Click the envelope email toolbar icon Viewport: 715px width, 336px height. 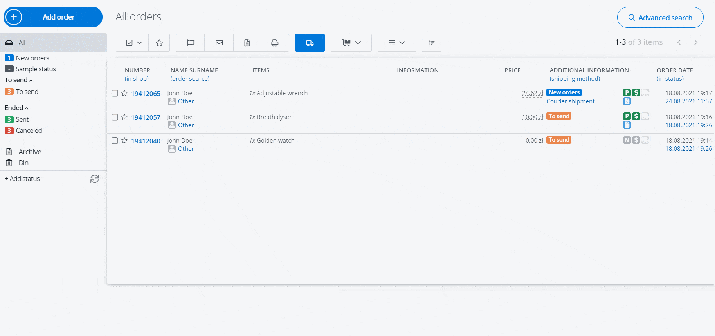tap(219, 43)
